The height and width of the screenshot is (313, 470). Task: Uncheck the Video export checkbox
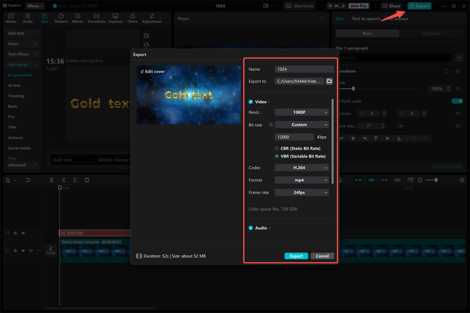click(x=250, y=102)
